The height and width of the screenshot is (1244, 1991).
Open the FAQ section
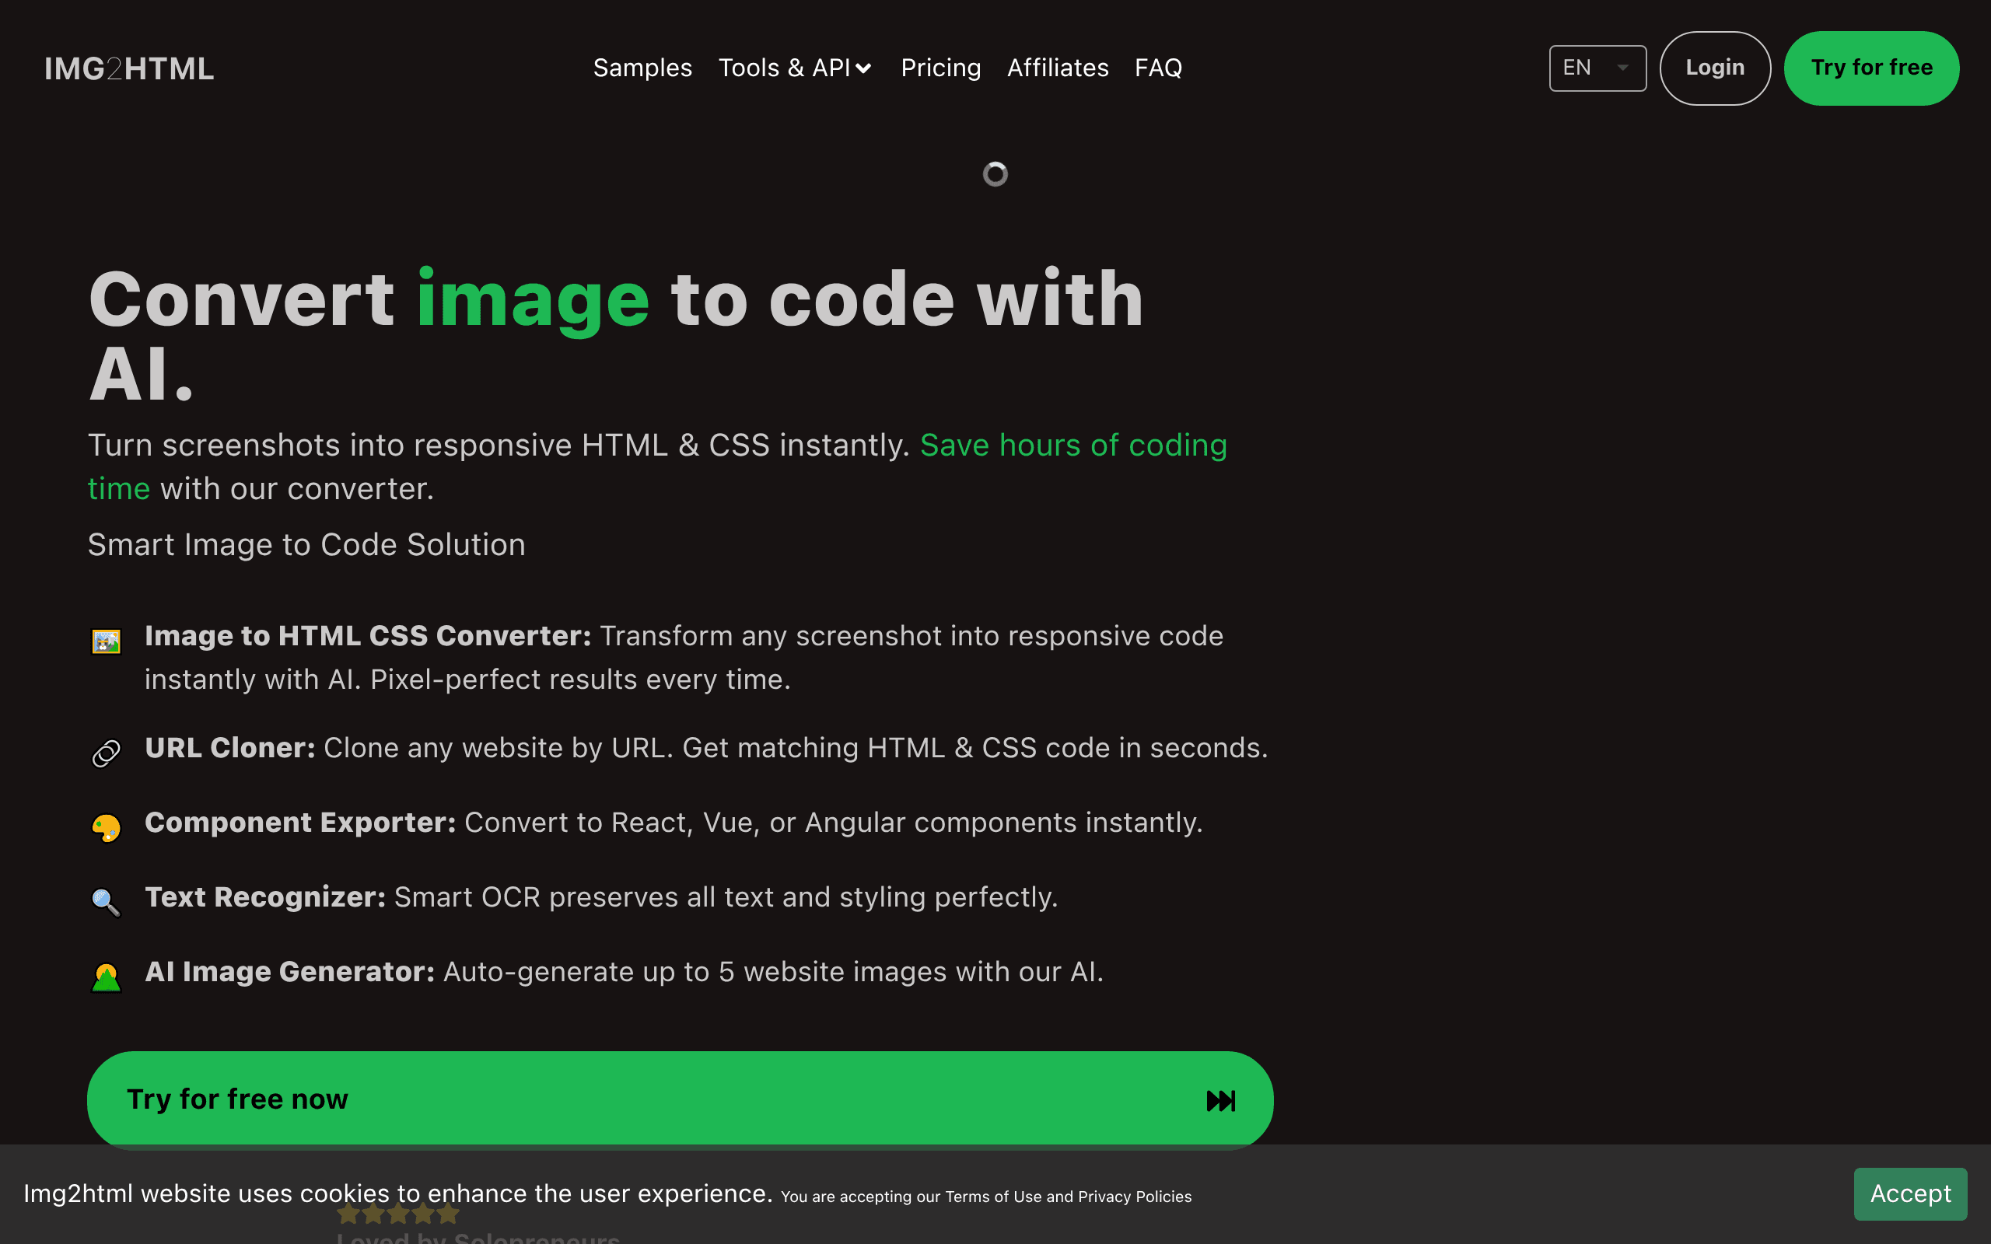point(1157,68)
